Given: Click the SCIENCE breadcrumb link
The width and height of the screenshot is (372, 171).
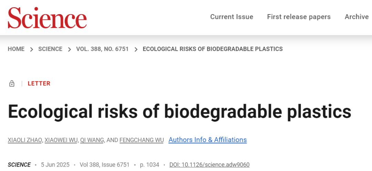Looking at the screenshot, I should 50,49.
